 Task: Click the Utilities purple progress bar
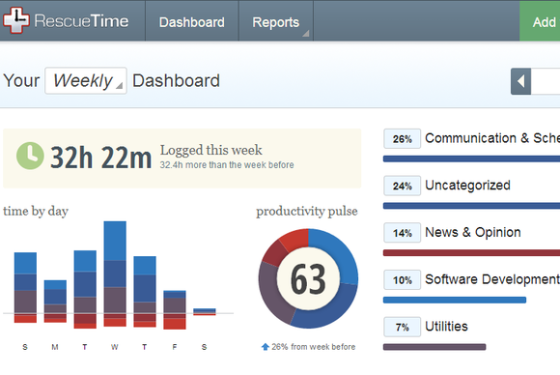point(434,347)
